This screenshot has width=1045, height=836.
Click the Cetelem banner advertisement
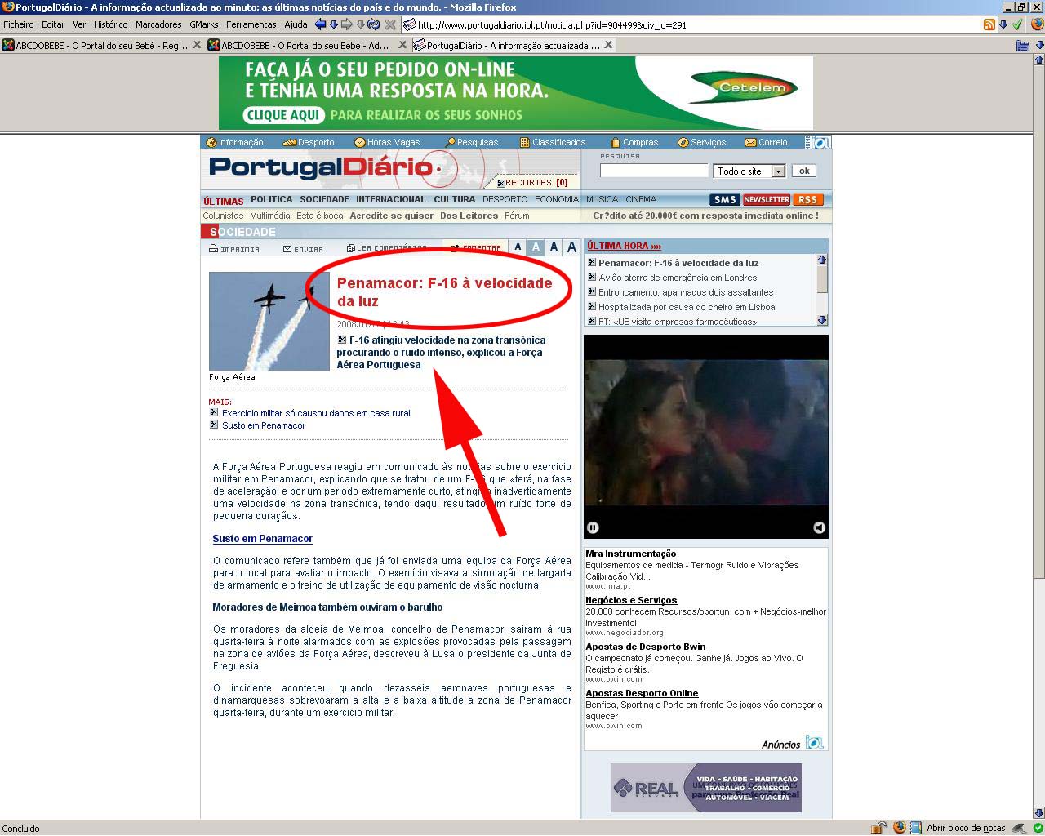coord(516,92)
